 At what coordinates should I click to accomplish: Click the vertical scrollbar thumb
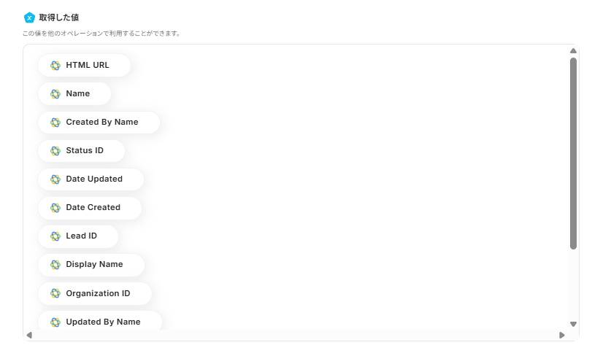pos(573,153)
